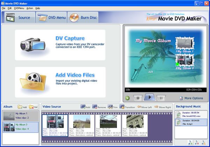Click Move Right arrow button

163,107
